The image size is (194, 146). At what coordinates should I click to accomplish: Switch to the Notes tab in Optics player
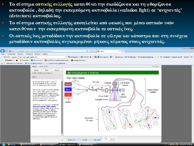click(x=47, y=70)
